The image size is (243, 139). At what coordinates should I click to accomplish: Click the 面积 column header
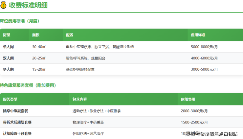click(36, 35)
